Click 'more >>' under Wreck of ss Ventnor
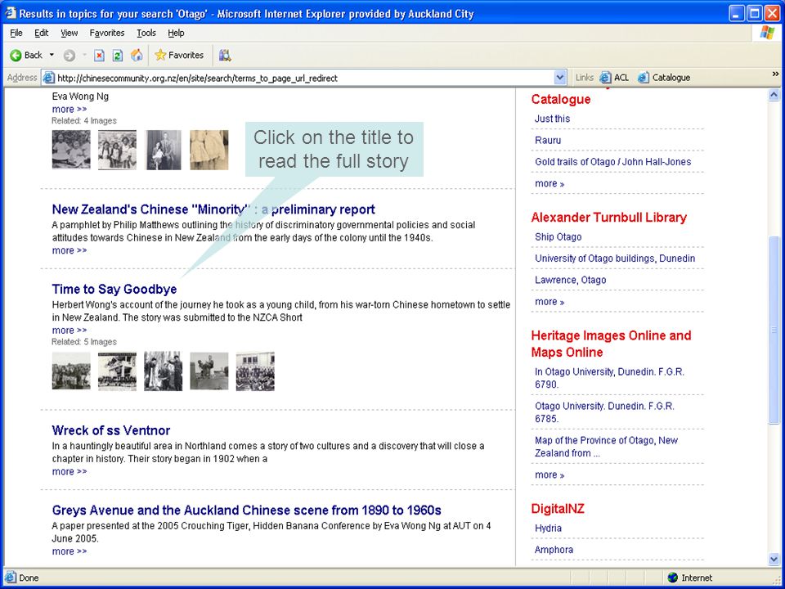785x589 pixels. [x=69, y=472]
